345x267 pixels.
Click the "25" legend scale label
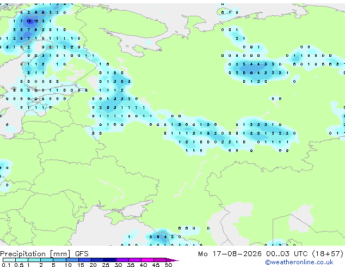(106, 265)
